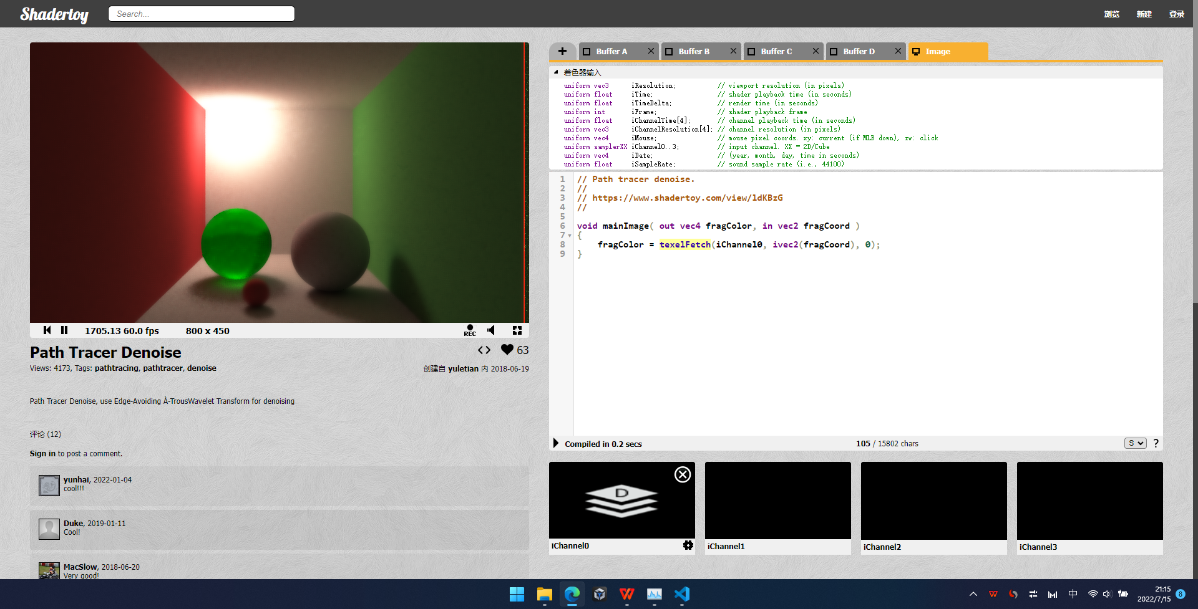Viewport: 1198px width, 609px height.
Task: Select the empty iChannel1 slot
Action: pos(777,501)
